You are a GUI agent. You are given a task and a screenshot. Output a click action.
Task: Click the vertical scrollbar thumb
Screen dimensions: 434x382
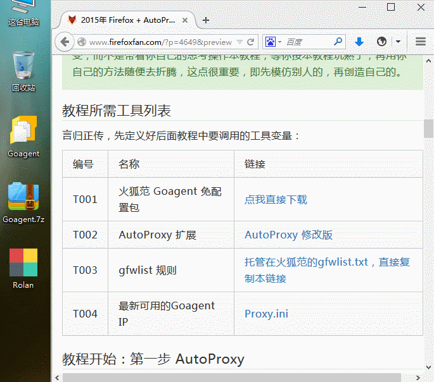pos(428,128)
